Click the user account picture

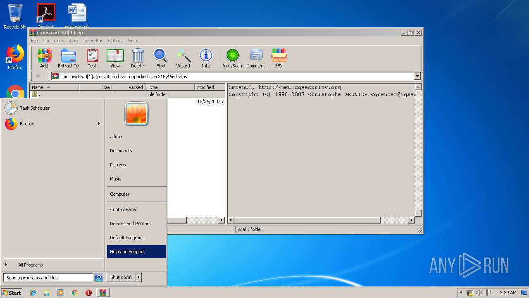[136, 114]
